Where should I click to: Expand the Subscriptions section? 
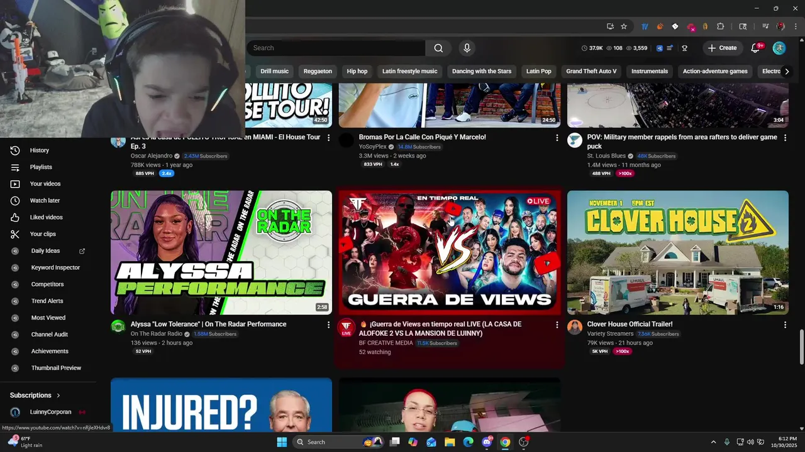coord(35,395)
